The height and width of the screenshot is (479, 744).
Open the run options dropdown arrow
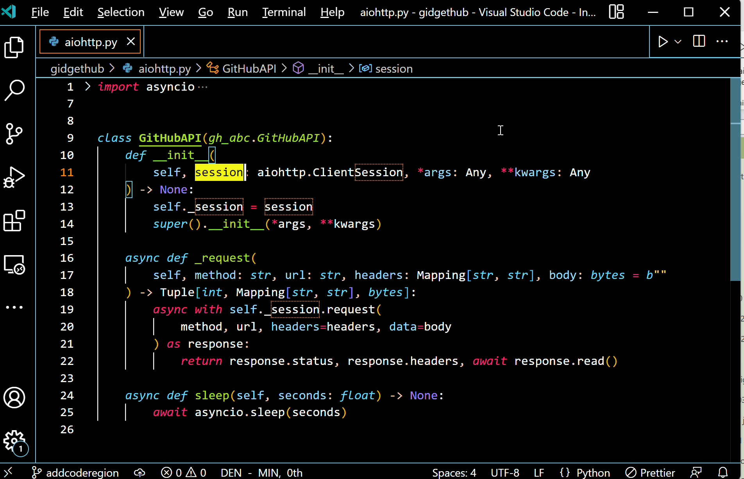coord(678,41)
